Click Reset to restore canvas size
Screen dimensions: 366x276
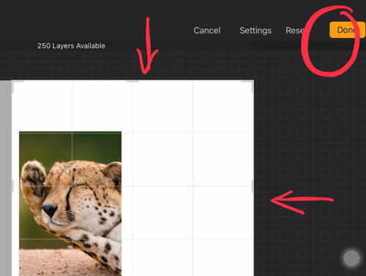coord(295,31)
